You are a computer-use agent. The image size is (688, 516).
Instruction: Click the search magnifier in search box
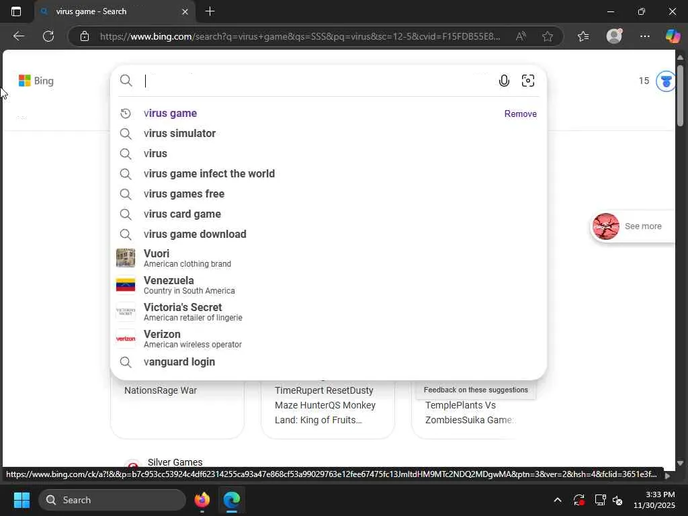coord(126,81)
